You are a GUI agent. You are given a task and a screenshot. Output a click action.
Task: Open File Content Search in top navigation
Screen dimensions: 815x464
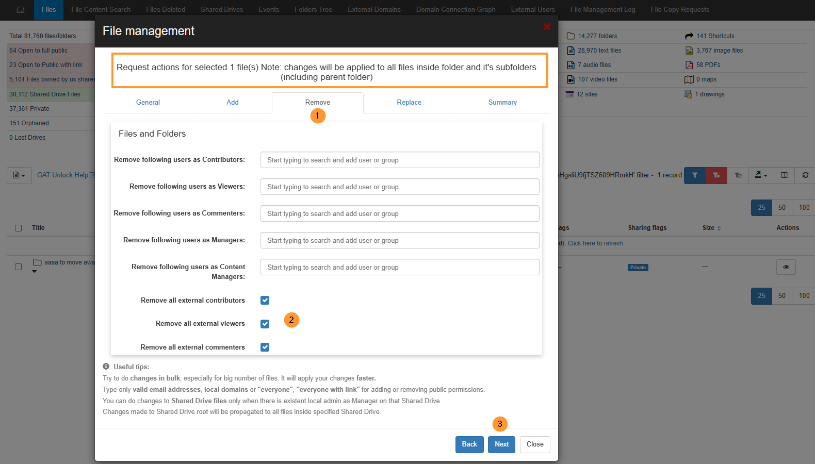coord(101,10)
